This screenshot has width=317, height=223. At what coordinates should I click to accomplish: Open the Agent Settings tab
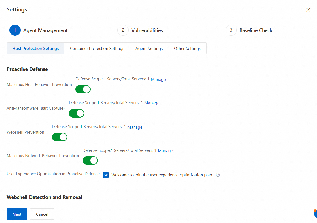pos(149,48)
